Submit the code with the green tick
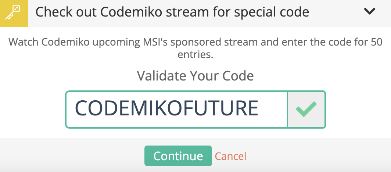 pos(306,110)
